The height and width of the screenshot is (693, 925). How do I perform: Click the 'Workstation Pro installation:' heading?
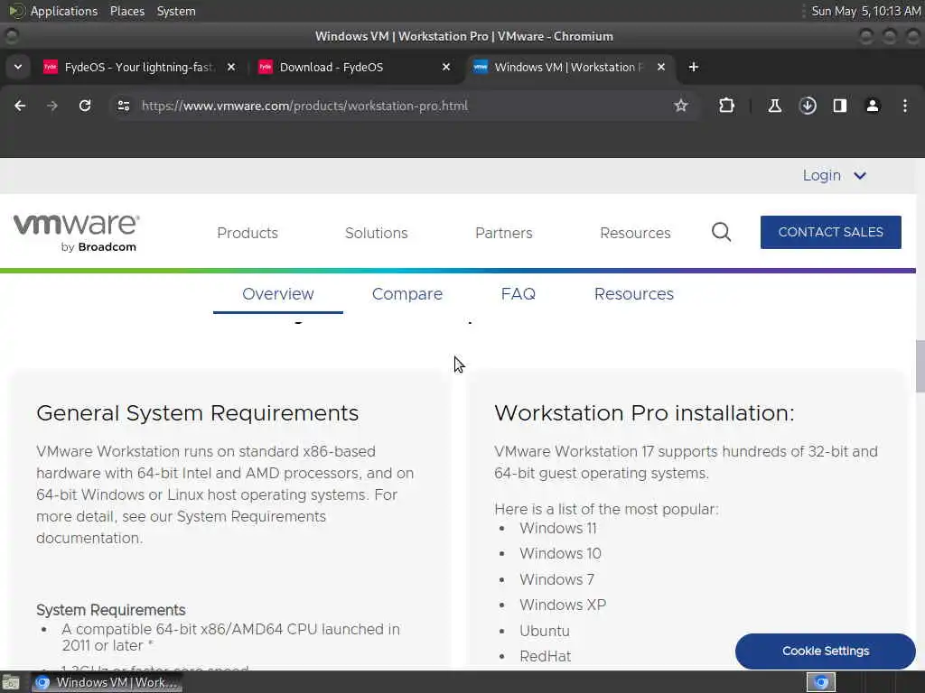click(644, 413)
